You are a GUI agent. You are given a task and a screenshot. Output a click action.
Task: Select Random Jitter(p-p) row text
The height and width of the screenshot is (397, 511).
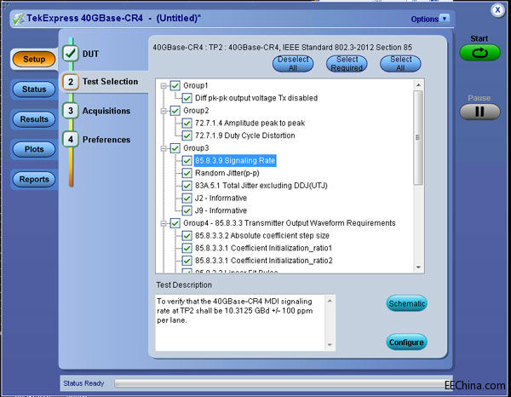coord(227,173)
